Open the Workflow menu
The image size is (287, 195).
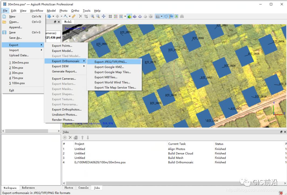pyautogui.click(x=36, y=11)
